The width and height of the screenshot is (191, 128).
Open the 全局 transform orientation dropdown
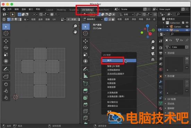tap(126, 15)
